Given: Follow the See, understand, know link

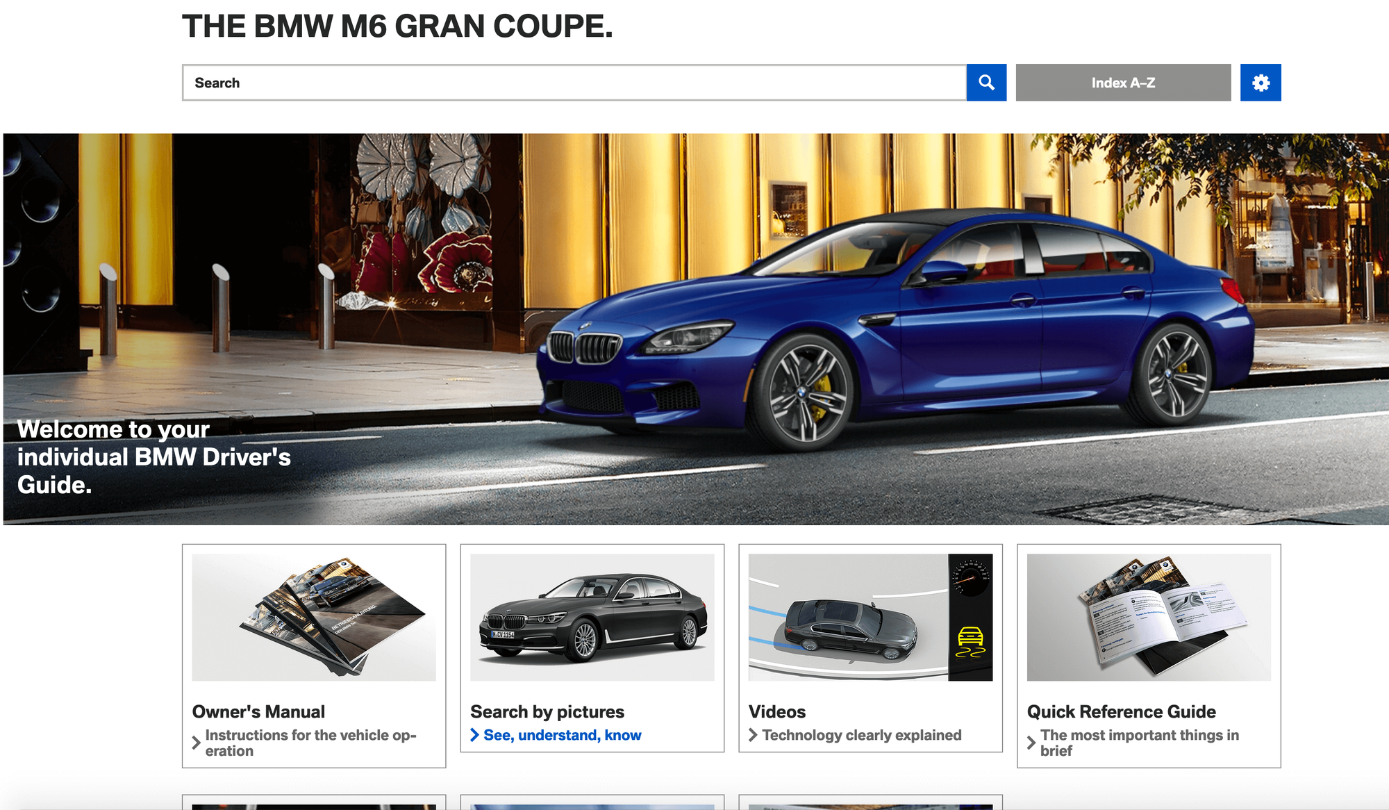Looking at the screenshot, I should tap(563, 735).
